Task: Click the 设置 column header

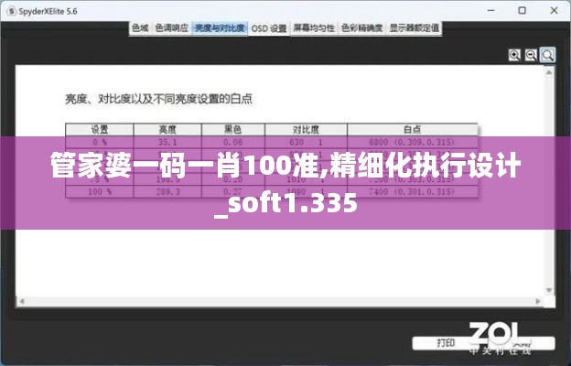Action: coord(100,130)
